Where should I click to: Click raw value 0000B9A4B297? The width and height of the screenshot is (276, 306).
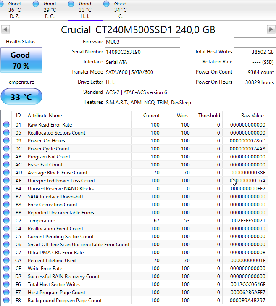(247, 301)
